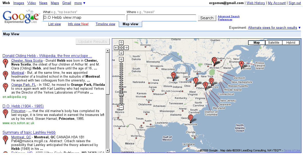Open Summary of topic Lashley Hebb result
303x155 pixels.
click(29, 132)
